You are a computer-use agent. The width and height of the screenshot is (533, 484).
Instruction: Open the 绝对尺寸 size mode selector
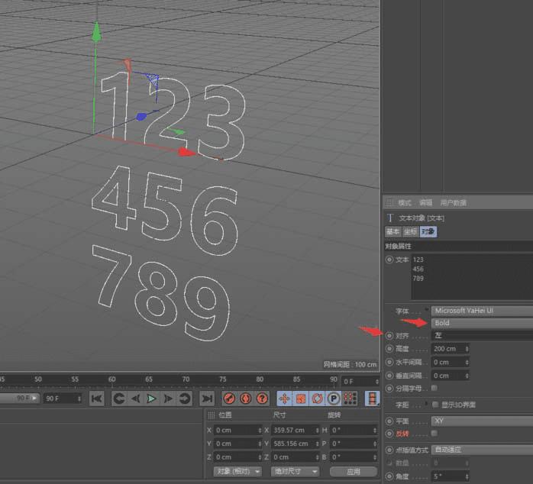pos(294,471)
